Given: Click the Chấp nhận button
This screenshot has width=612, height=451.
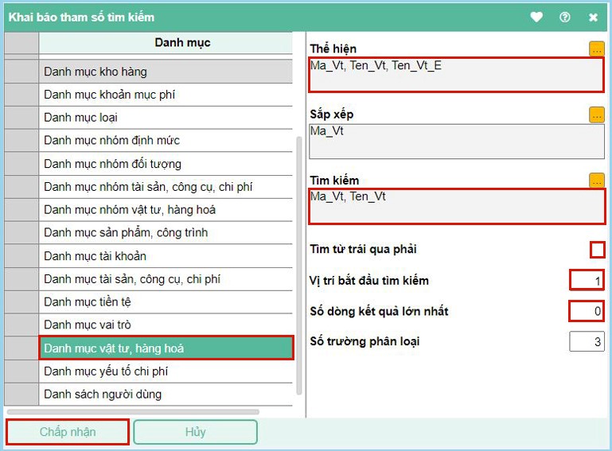Looking at the screenshot, I should point(68,432).
